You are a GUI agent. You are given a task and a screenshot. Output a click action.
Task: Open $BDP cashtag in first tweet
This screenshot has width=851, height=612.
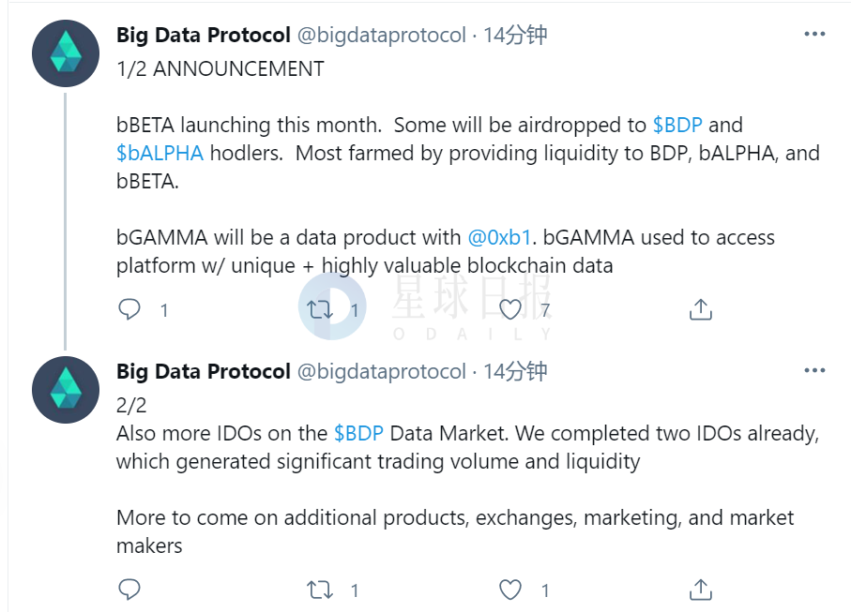tap(677, 125)
